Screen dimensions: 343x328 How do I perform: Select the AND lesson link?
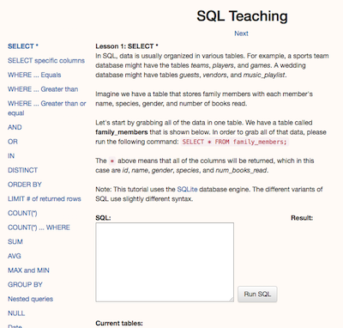tap(15, 127)
